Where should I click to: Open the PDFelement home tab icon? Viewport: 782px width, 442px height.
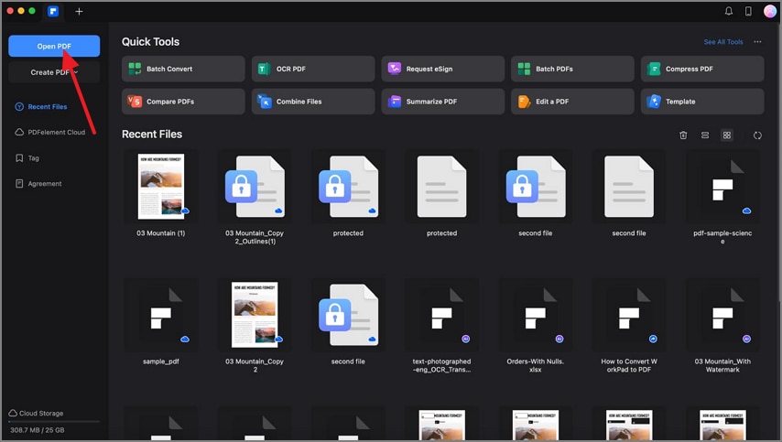click(53, 11)
